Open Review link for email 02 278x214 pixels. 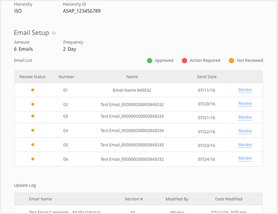click(x=245, y=104)
